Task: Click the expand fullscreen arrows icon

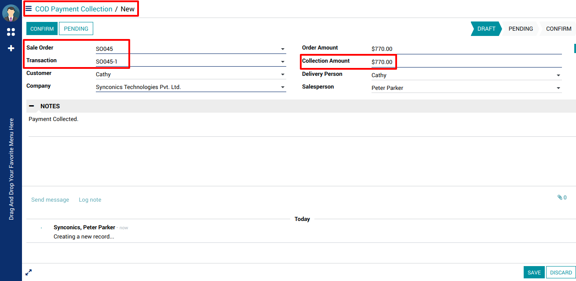Action: [29, 272]
